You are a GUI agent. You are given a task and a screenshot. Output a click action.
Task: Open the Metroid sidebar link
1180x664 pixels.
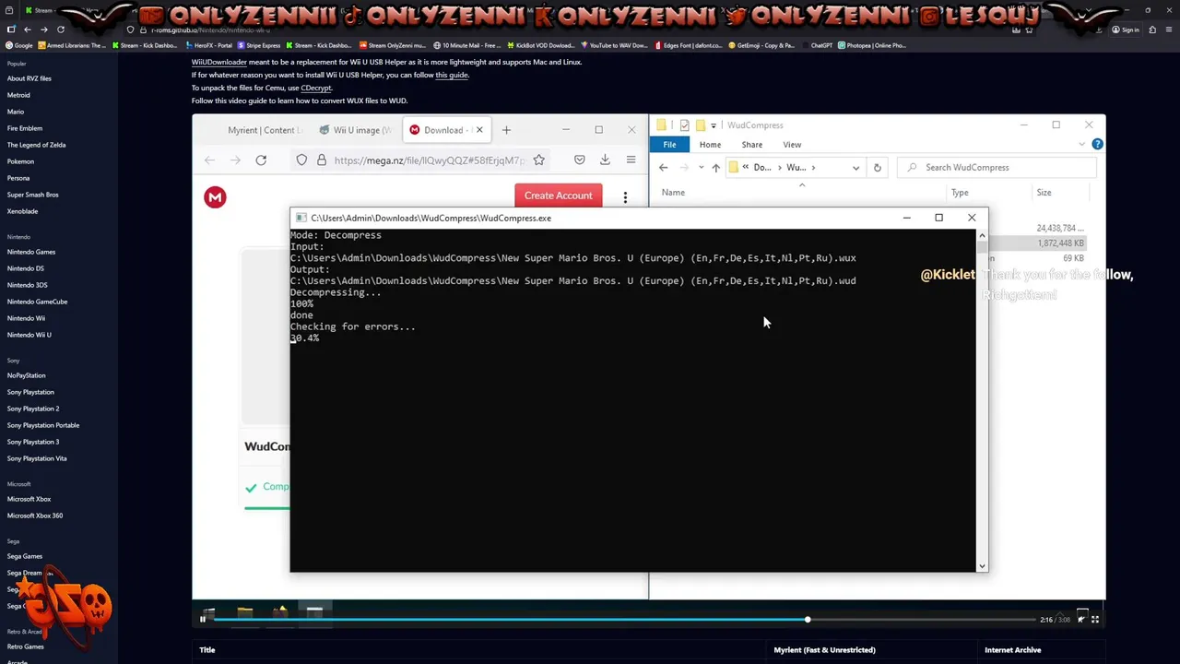pyautogui.click(x=18, y=95)
